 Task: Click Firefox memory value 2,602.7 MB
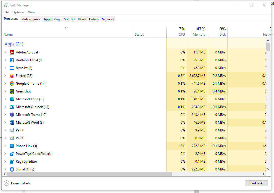pos(197,76)
